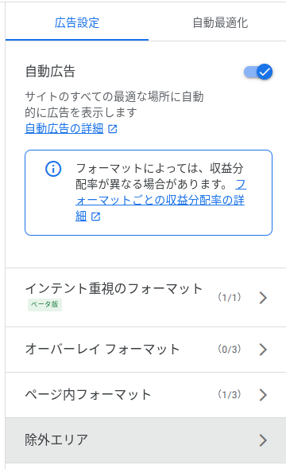Open フォーマットごとの収益分配率の詳細 link

click(x=160, y=200)
